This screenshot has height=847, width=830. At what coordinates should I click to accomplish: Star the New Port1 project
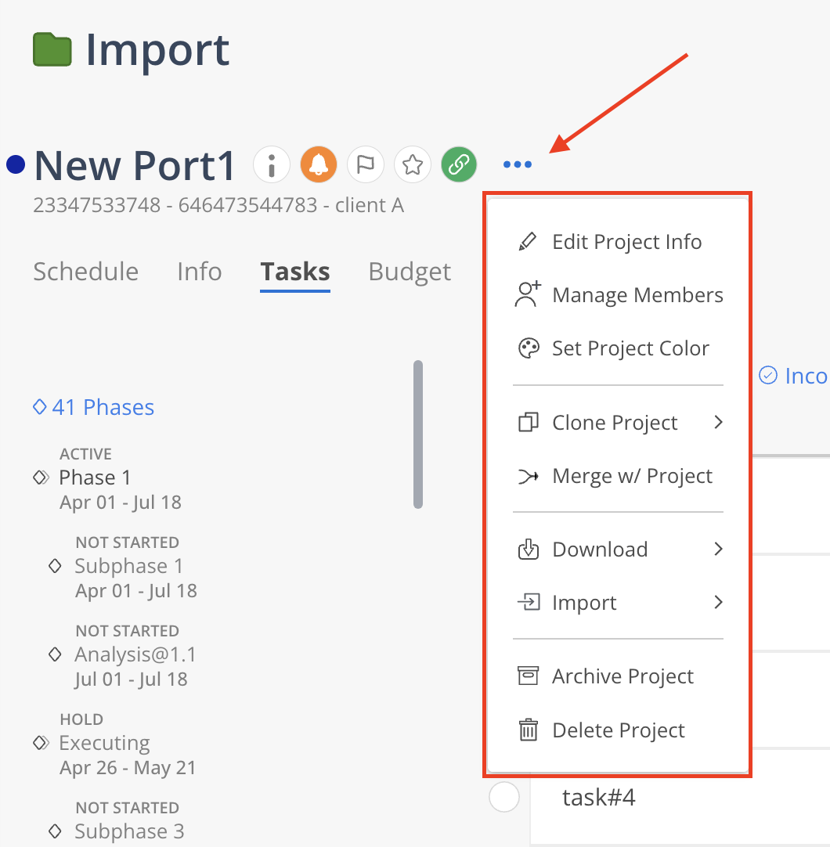413,165
